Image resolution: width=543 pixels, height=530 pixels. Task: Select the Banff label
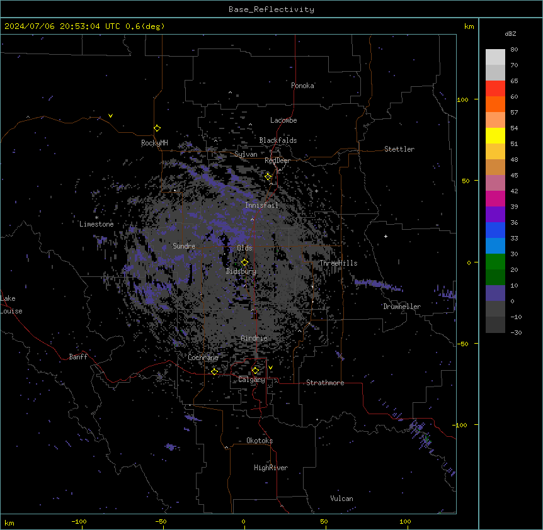78,357
